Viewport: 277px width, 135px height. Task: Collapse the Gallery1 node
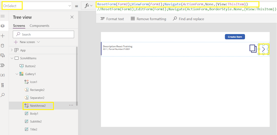pyautogui.click(x=17, y=74)
